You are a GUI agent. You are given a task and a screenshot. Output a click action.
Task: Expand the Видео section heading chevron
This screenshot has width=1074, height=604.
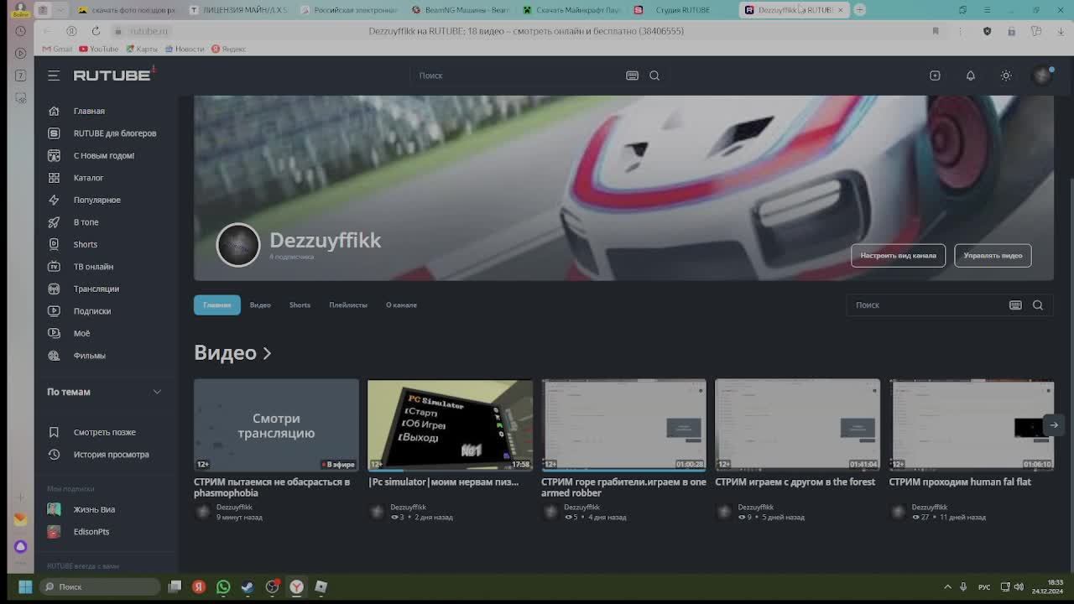pyautogui.click(x=267, y=353)
